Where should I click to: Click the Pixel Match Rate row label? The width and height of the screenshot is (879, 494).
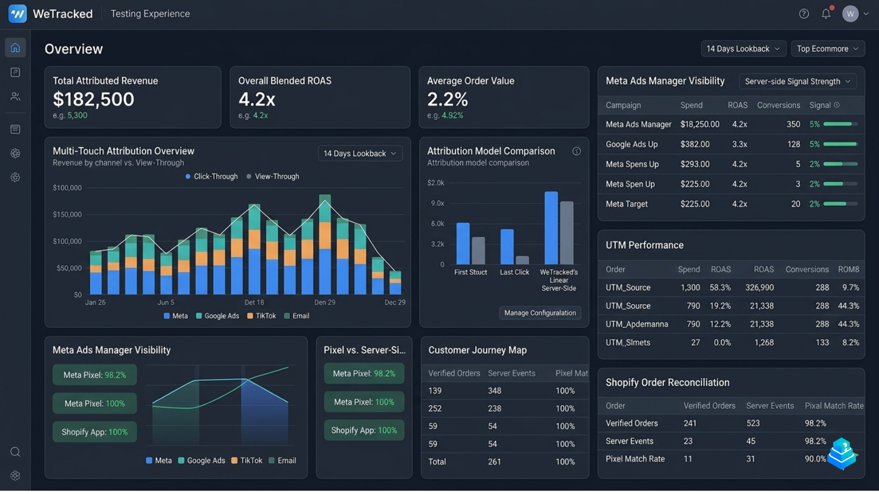(635, 459)
